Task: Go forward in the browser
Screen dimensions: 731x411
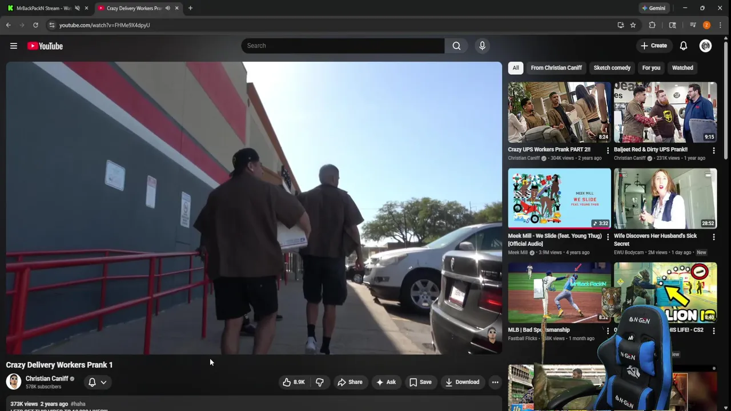Action: tap(22, 25)
